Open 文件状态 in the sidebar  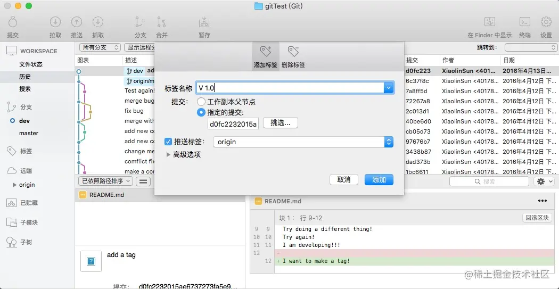pyautogui.click(x=31, y=64)
